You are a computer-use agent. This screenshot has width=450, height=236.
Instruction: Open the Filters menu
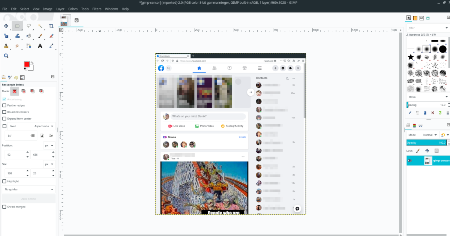[x=97, y=9]
